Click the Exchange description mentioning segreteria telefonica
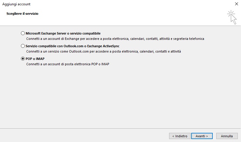This screenshot has height=142, width=241. click(x=115, y=39)
